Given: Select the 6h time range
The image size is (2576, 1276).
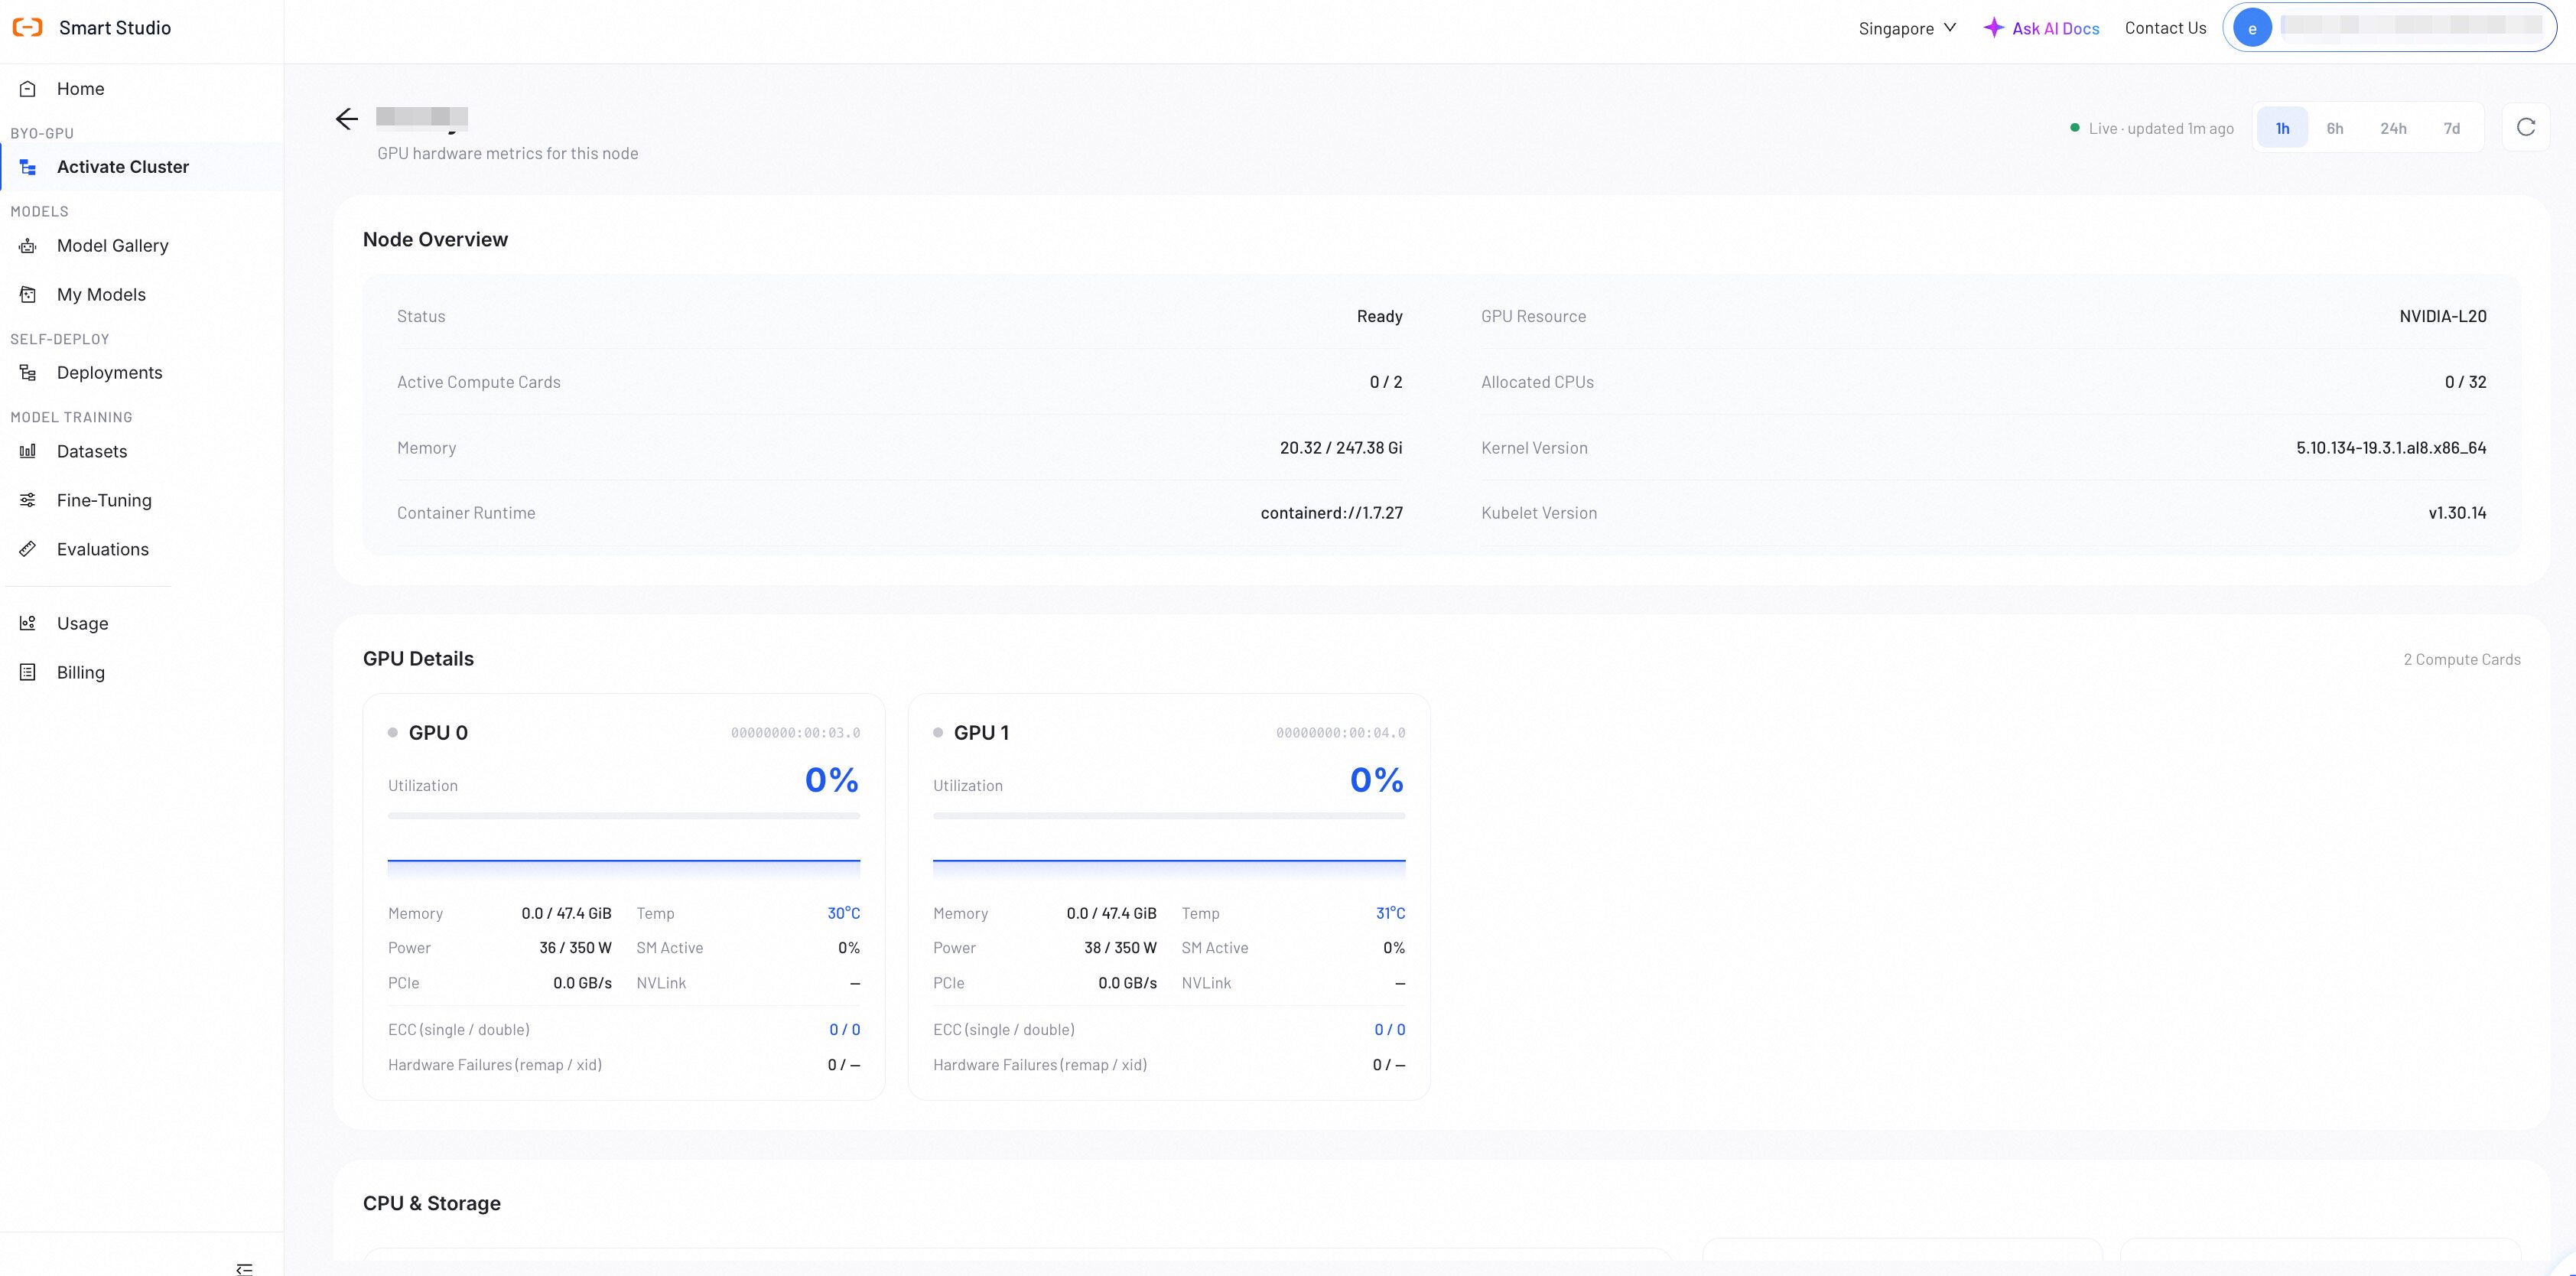Looking at the screenshot, I should pos(2335,128).
